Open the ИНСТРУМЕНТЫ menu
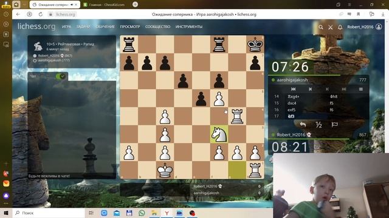This screenshot has width=389, height=218. pyautogui.click(x=189, y=27)
